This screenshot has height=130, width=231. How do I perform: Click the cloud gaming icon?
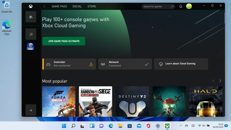click(x=161, y=64)
